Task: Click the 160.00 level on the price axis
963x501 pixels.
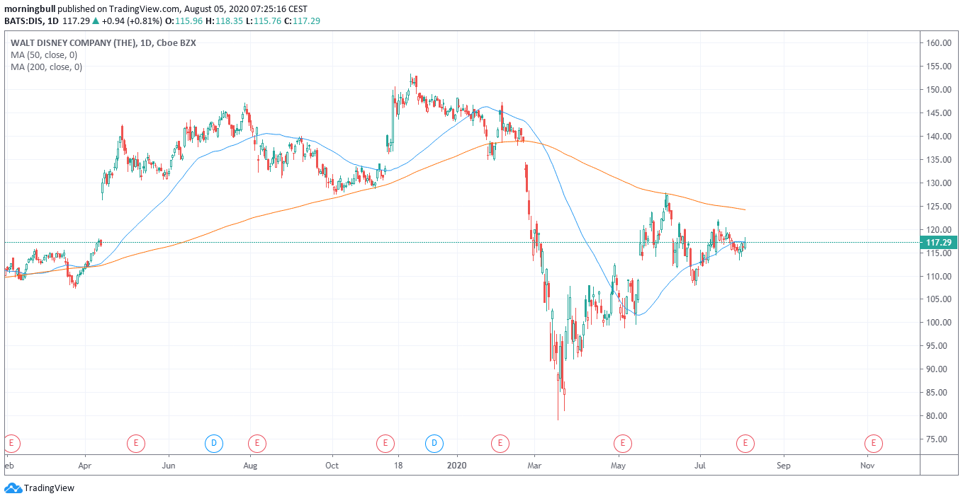Action: point(938,43)
